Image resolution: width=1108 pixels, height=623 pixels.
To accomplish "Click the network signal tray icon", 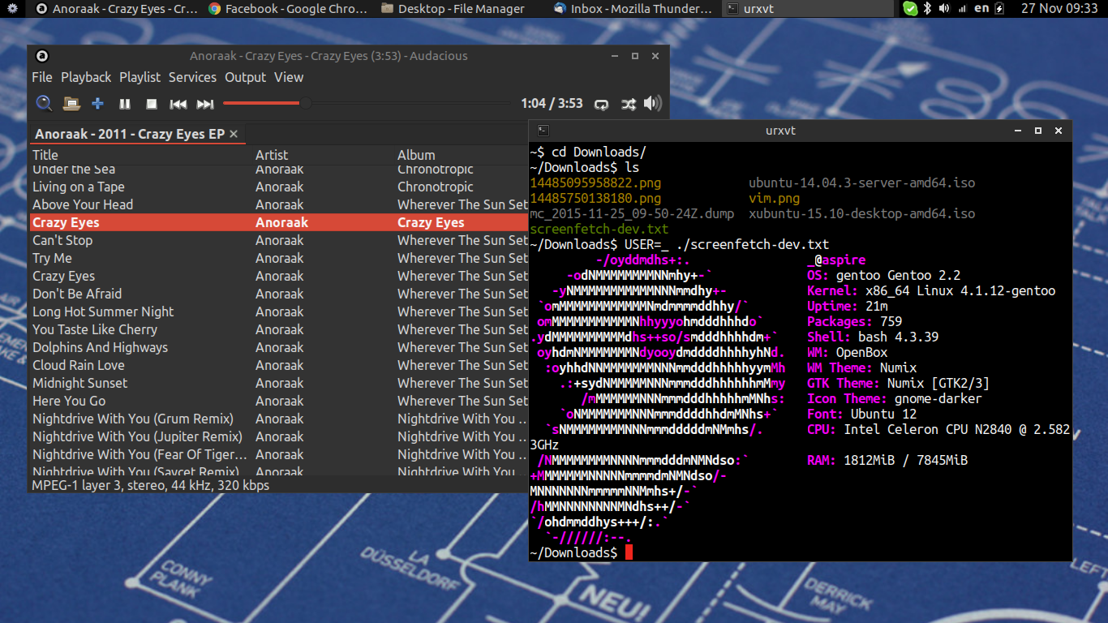I will click(963, 9).
